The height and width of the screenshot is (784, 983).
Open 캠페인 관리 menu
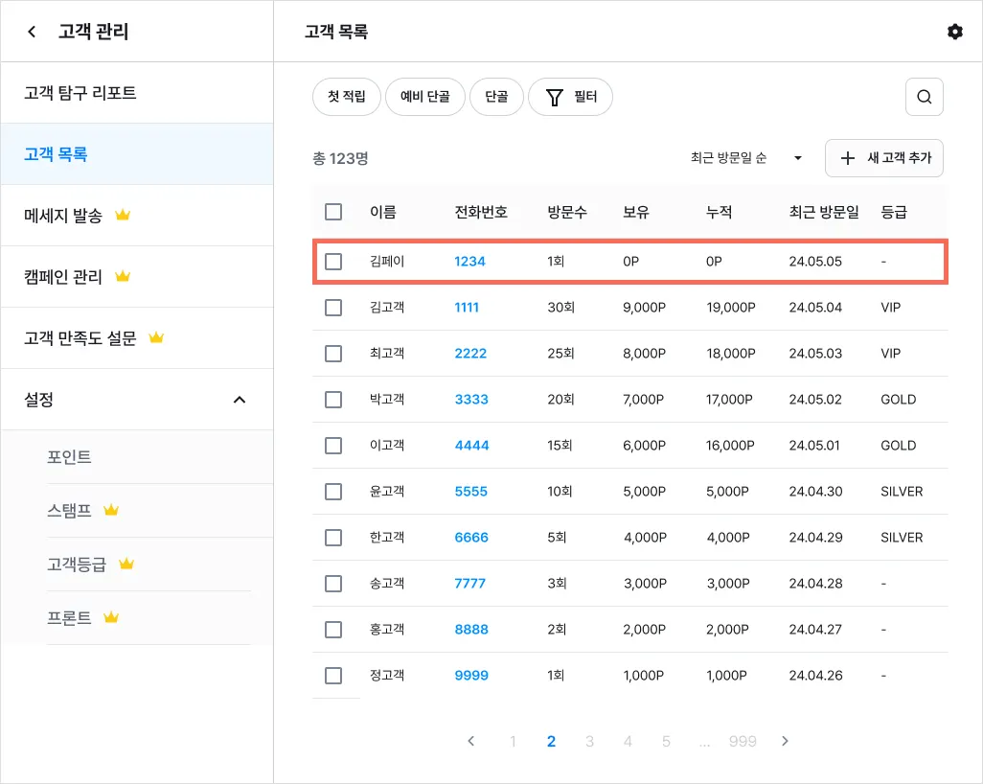[x=137, y=277]
